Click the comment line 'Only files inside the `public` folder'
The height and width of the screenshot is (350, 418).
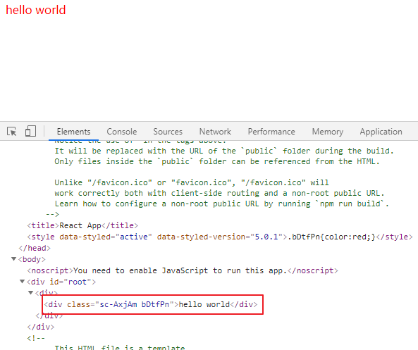217,162
